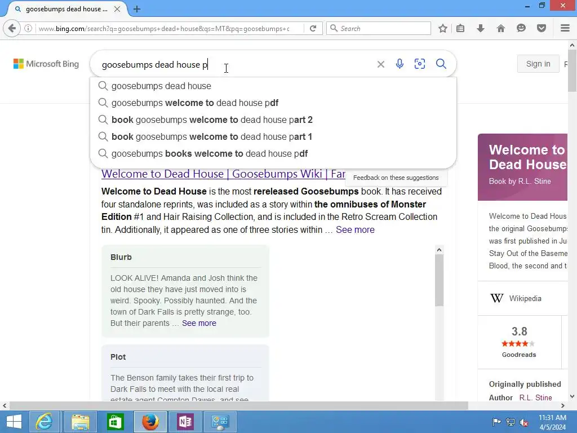Save page to Pocket icon
This screenshot has width=577, height=433.
coord(542,28)
